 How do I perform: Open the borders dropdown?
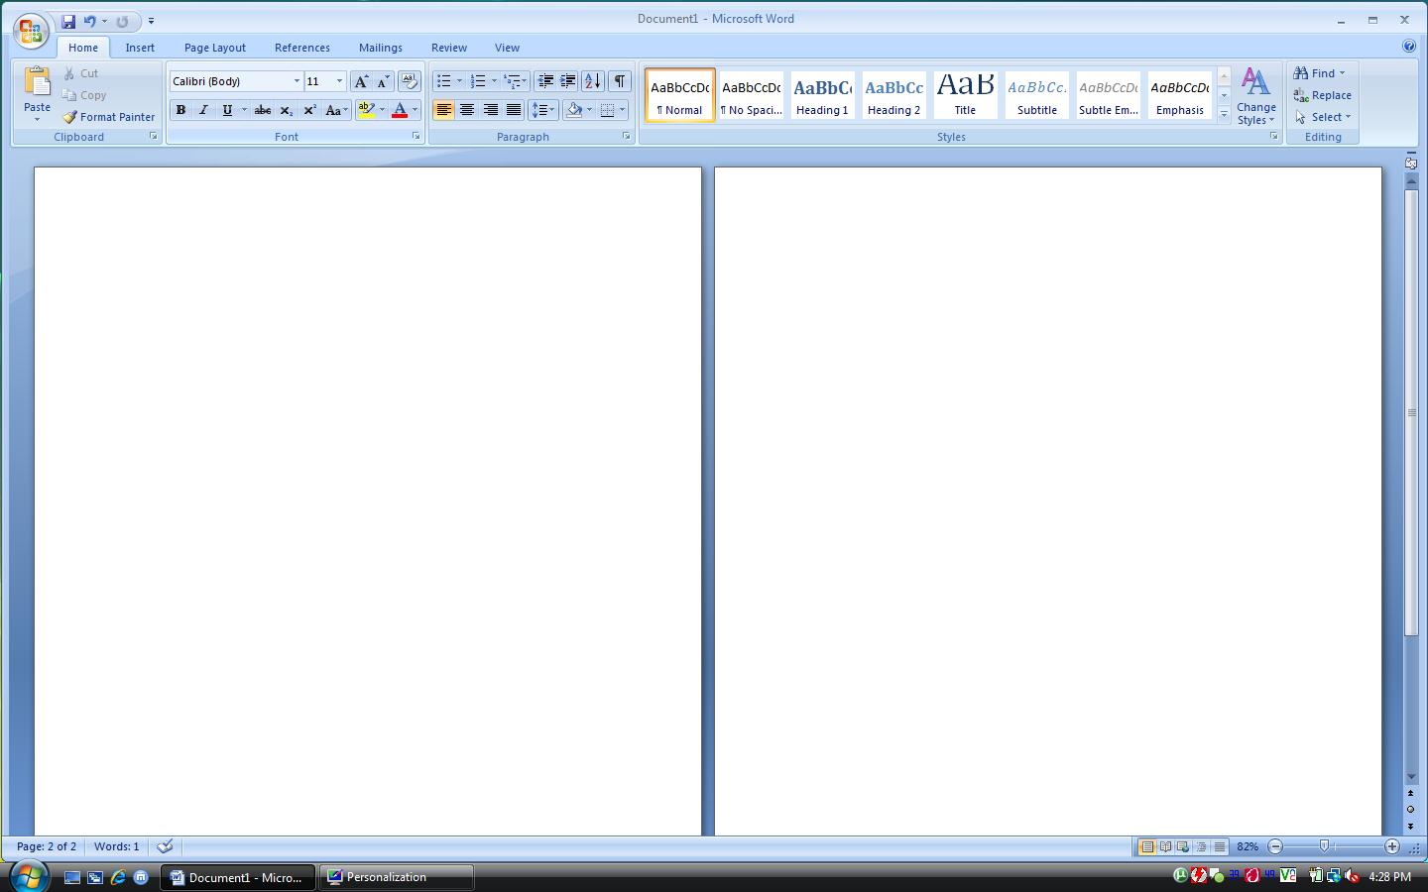click(622, 110)
